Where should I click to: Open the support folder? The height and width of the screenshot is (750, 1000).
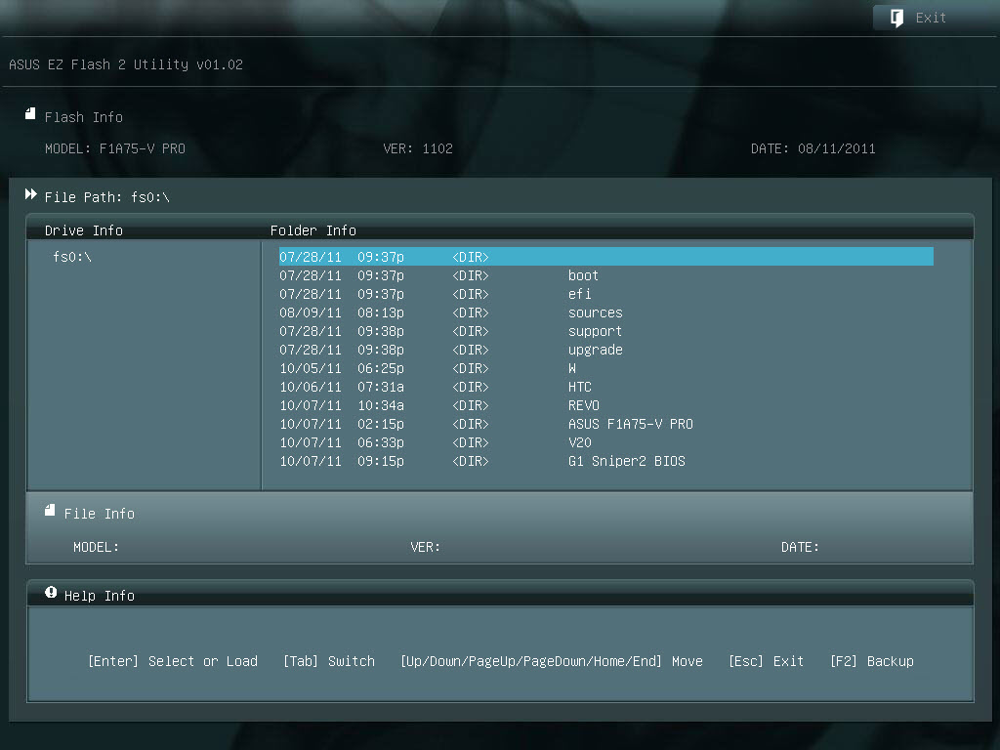(595, 331)
